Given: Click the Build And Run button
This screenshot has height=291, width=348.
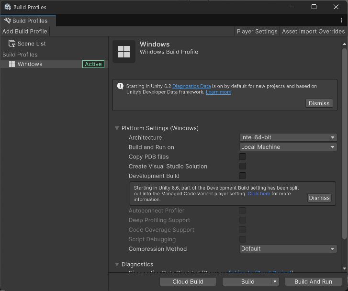Looking at the screenshot, I should (x=313, y=282).
